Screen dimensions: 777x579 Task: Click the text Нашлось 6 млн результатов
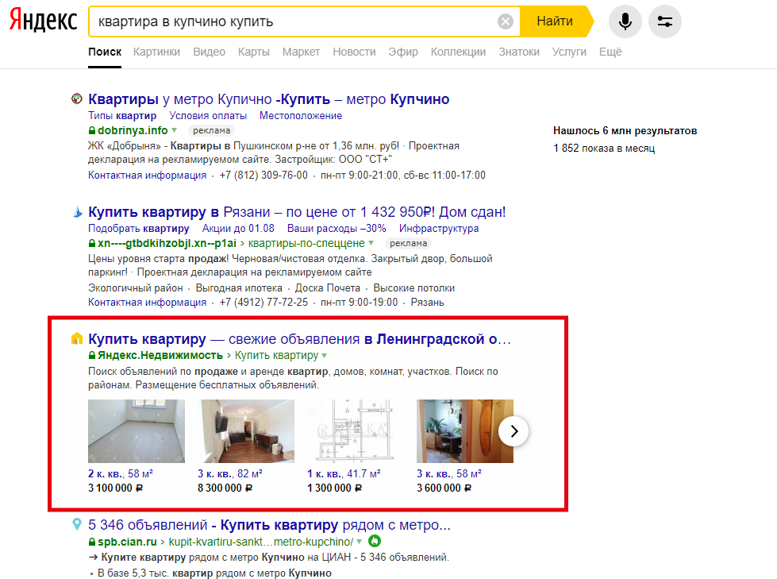(625, 131)
